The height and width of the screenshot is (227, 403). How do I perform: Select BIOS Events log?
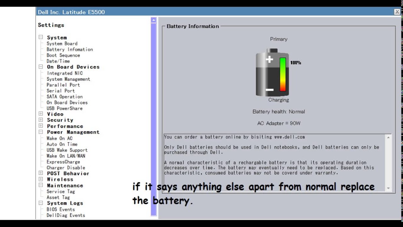click(61, 209)
